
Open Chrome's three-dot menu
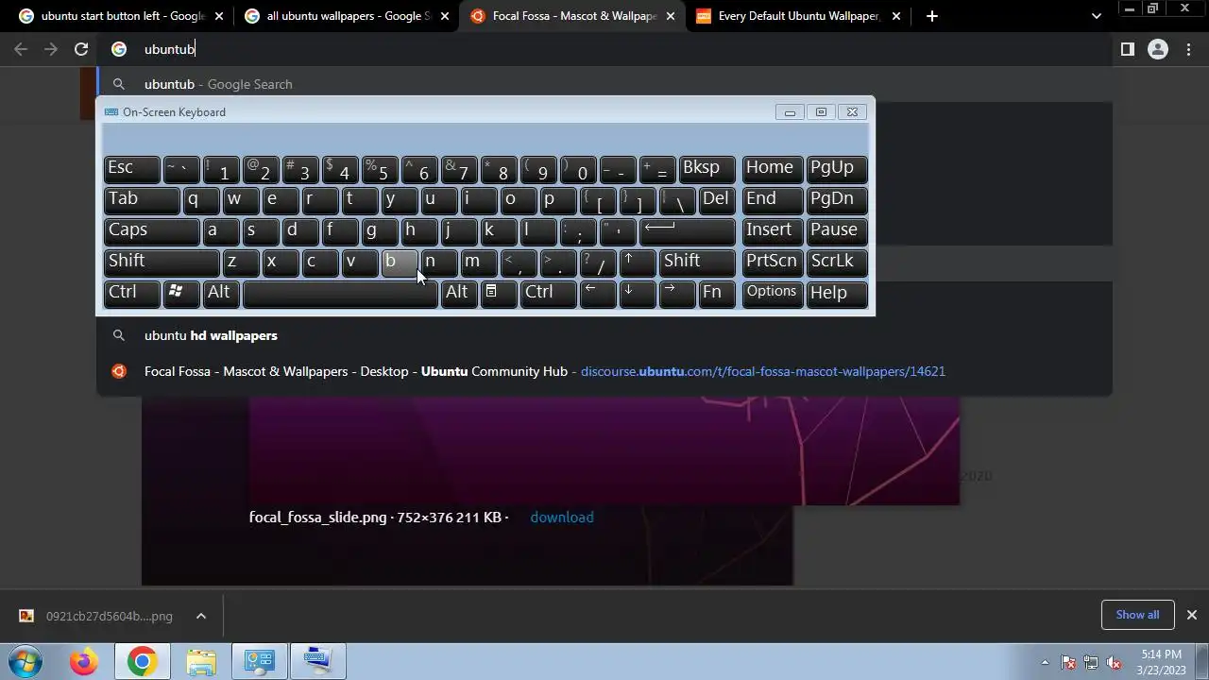pyautogui.click(x=1189, y=49)
